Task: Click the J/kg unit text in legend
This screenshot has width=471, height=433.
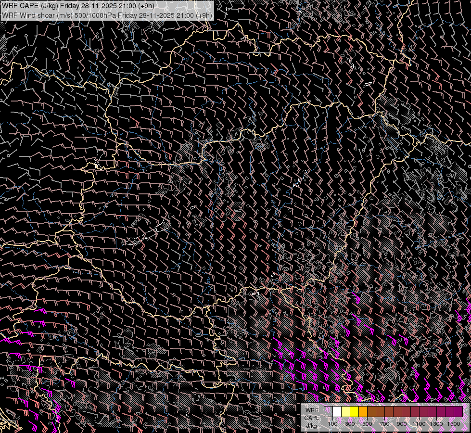Action: point(311,425)
